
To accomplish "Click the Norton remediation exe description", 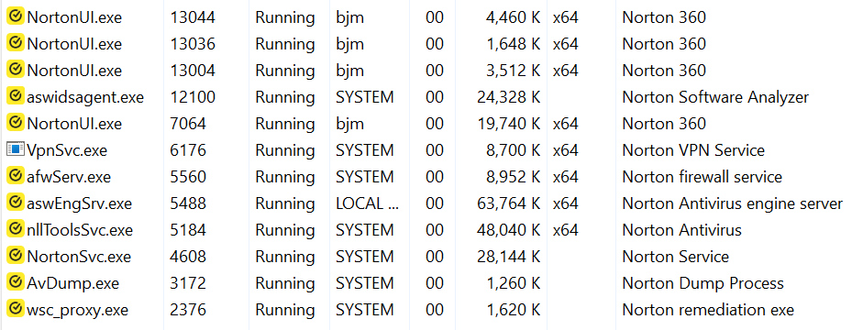I will (x=708, y=310).
